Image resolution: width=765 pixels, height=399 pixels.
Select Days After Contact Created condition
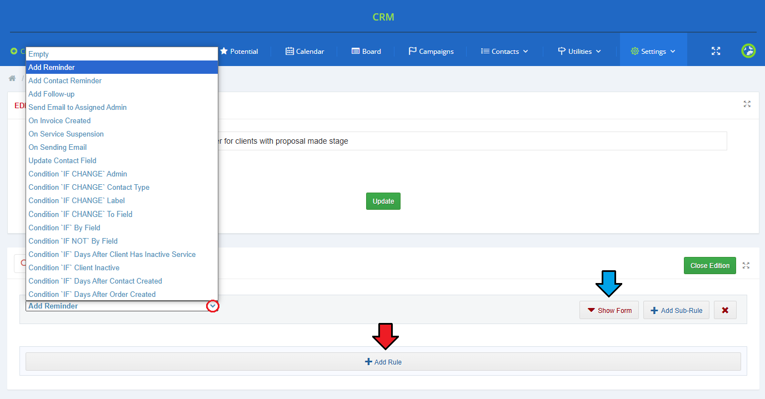click(x=122, y=281)
